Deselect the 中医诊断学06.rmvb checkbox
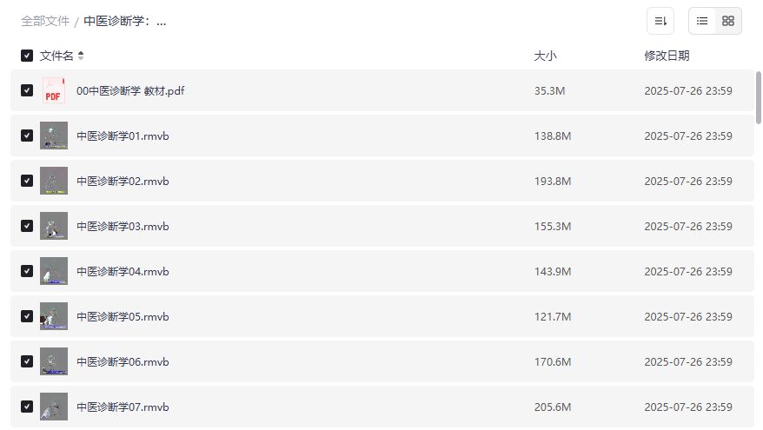Screen dimensions: 763x430 (x=27, y=361)
